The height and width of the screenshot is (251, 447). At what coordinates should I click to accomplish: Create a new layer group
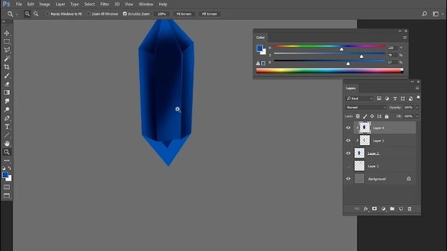393,209
